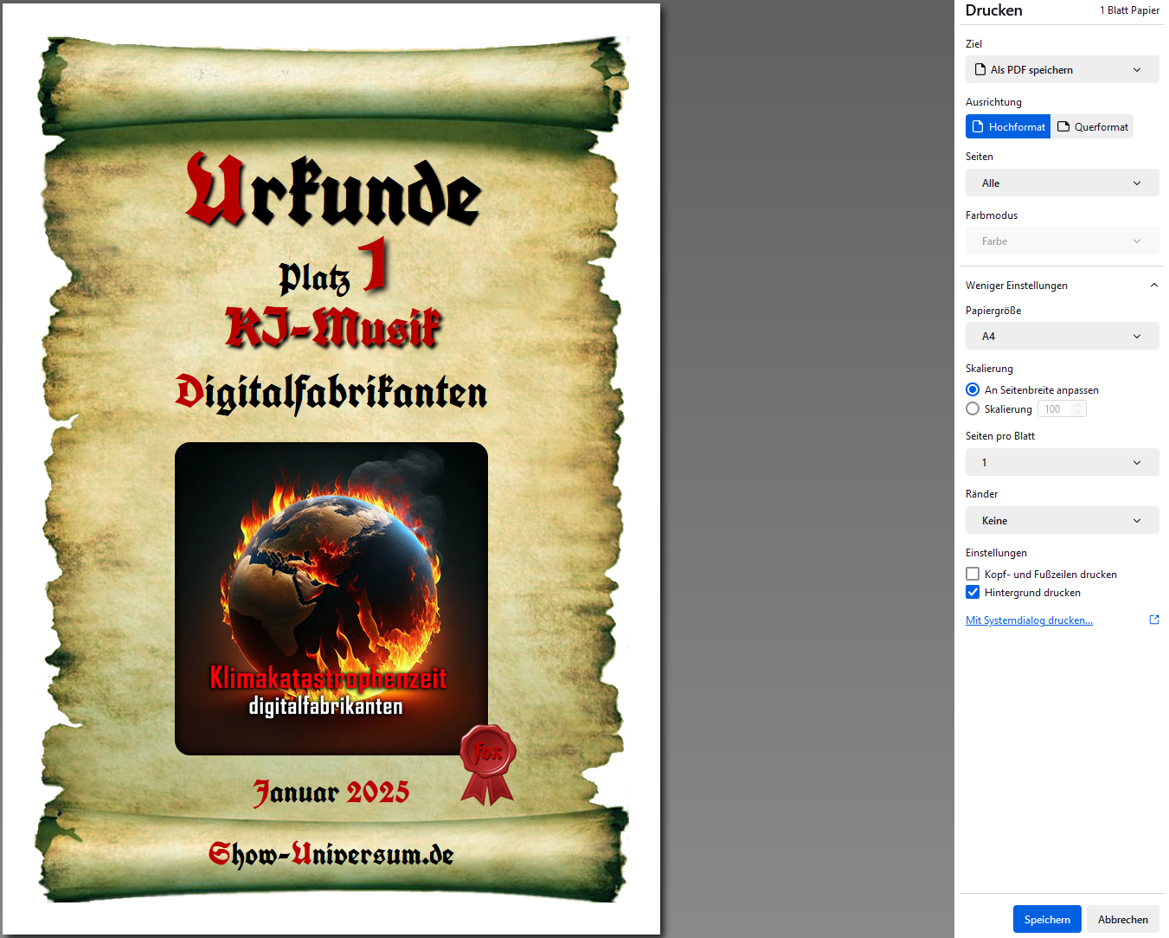Image resolution: width=1169 pixels, height=938 pixels.
Task: Collapse the Weniger Einstellungen section
Action: tap(1062, 286)
